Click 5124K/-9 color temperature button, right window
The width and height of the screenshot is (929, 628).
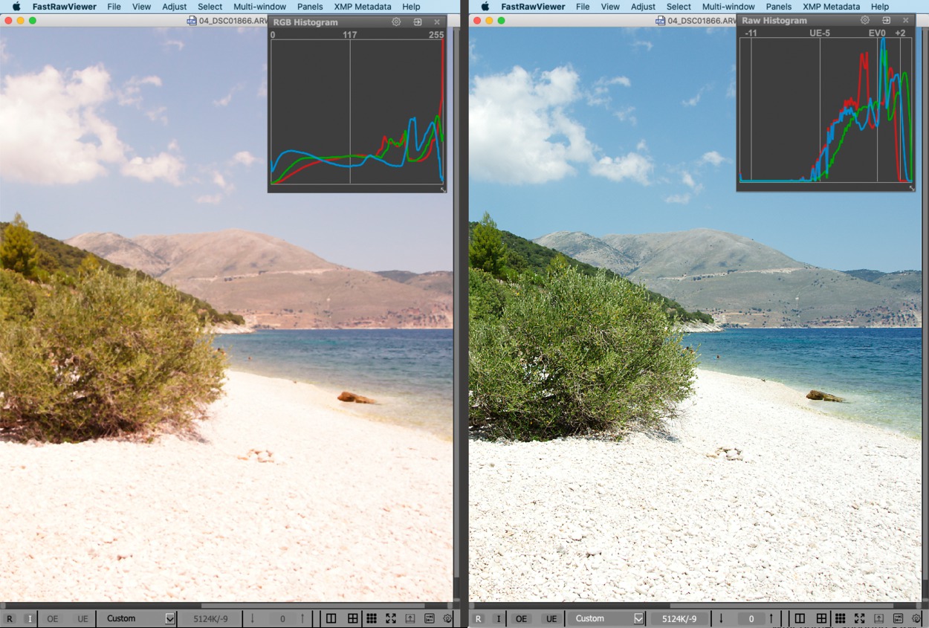point(679,618)
